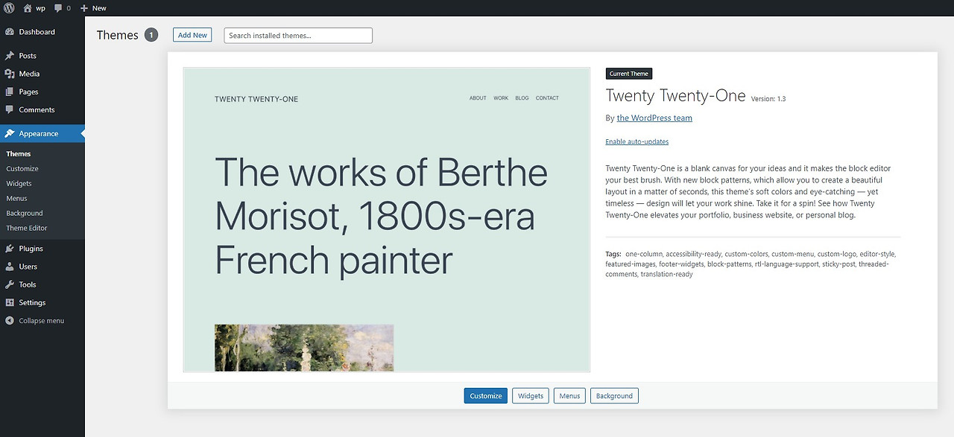The height and width of the screenshot is (437, 954).
Task: Click the Background button below the preview
Action: [x=614, y=396]
